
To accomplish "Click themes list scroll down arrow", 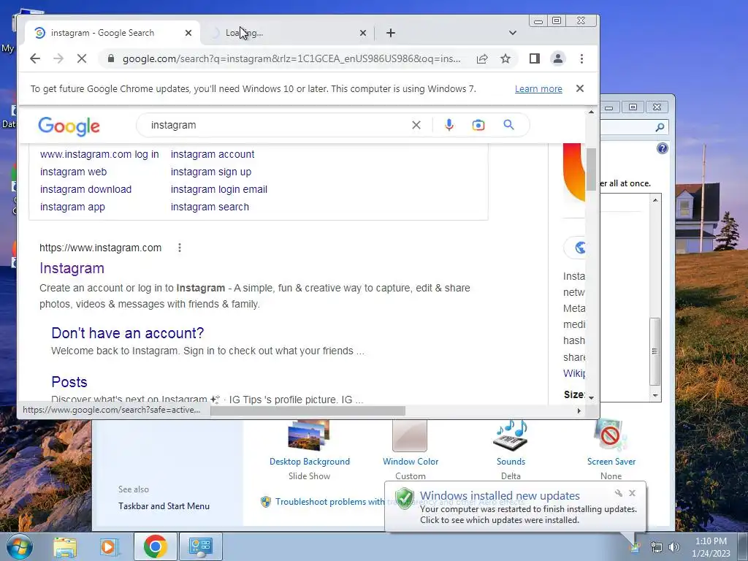I will tap(655, 395).
